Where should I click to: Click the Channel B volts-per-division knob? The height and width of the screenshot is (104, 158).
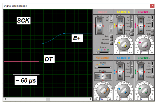[x=124, y=91]
